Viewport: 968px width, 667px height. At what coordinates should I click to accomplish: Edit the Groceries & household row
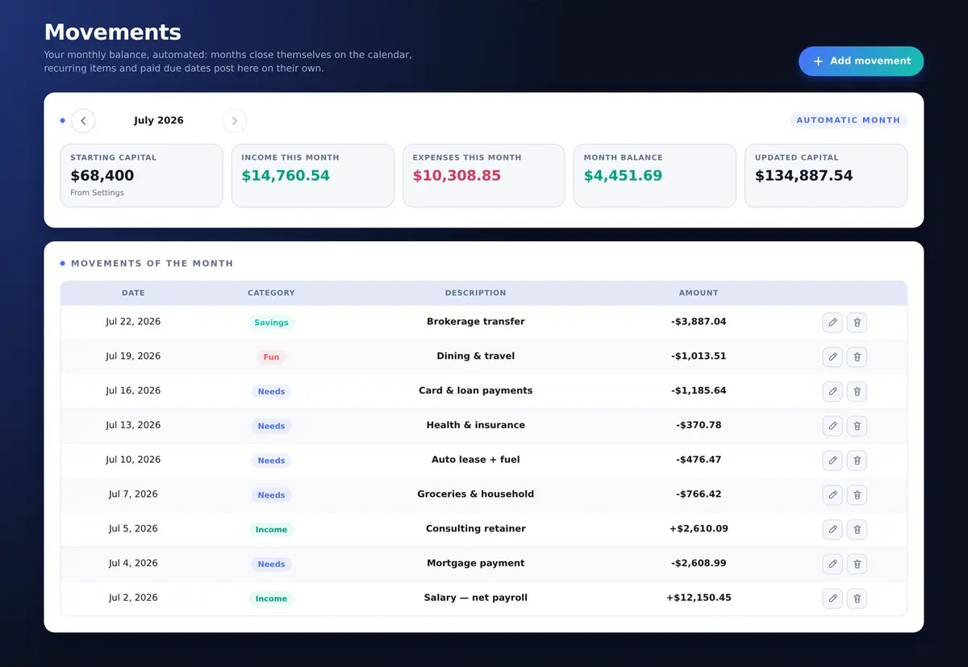pyautogui.click(x=832, y=495)
